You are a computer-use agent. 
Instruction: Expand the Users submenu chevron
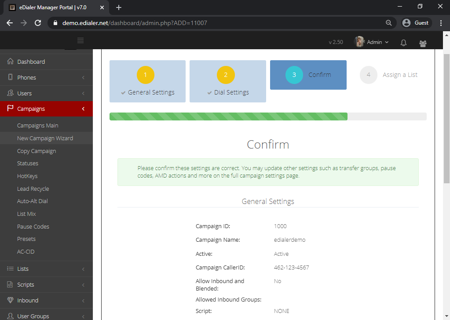83,93
